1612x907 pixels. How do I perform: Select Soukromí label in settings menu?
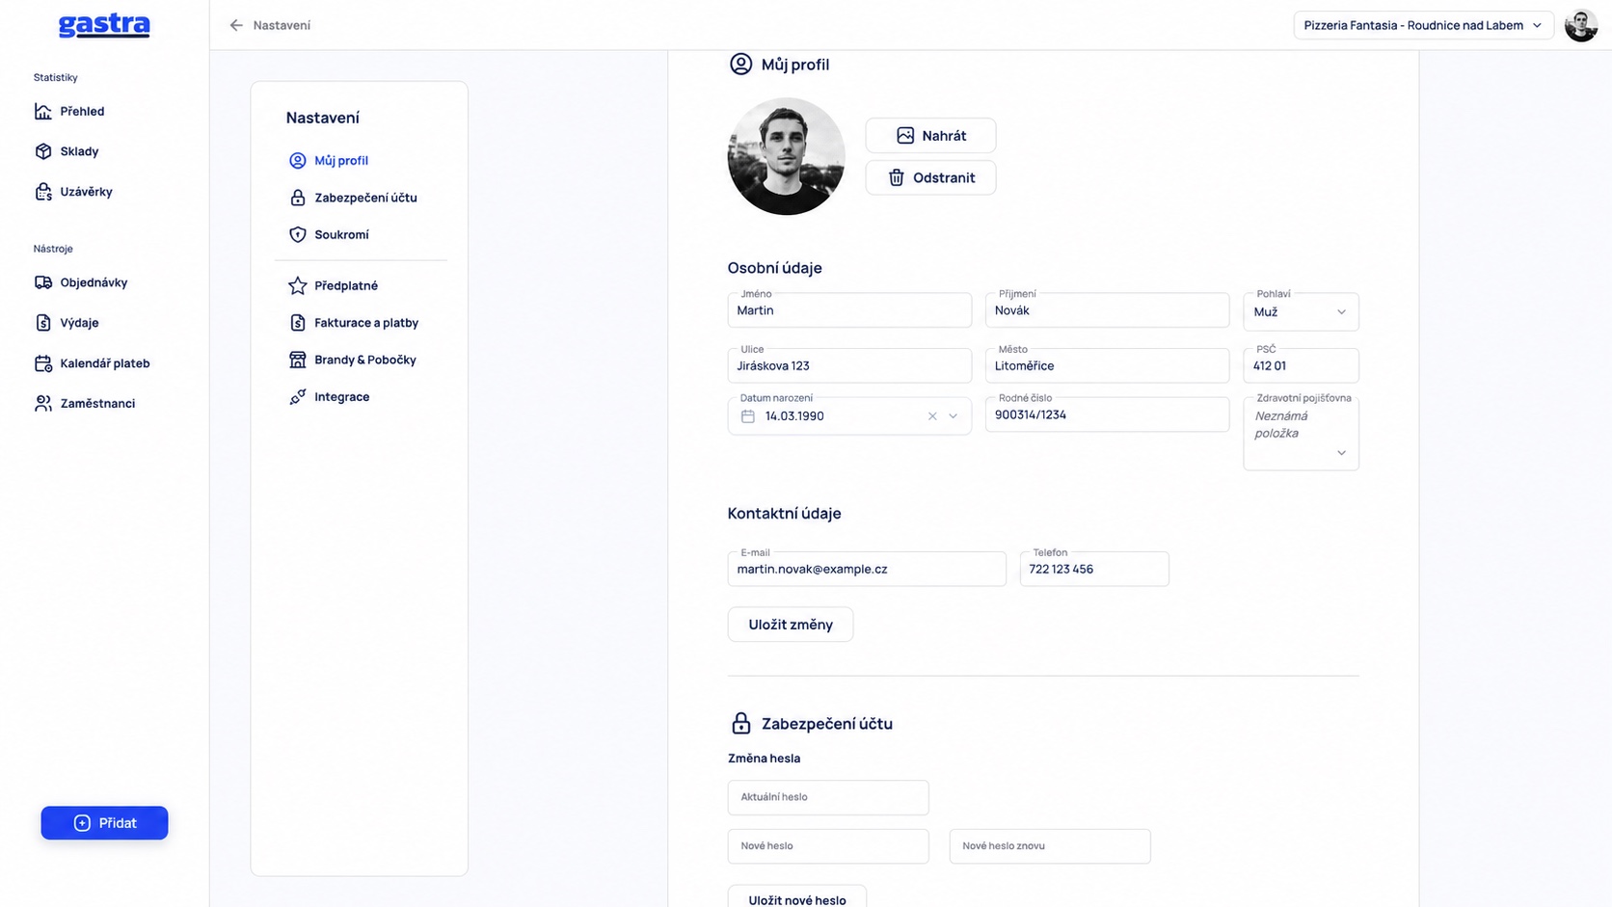pyautogui.click(x=341, y=234)
